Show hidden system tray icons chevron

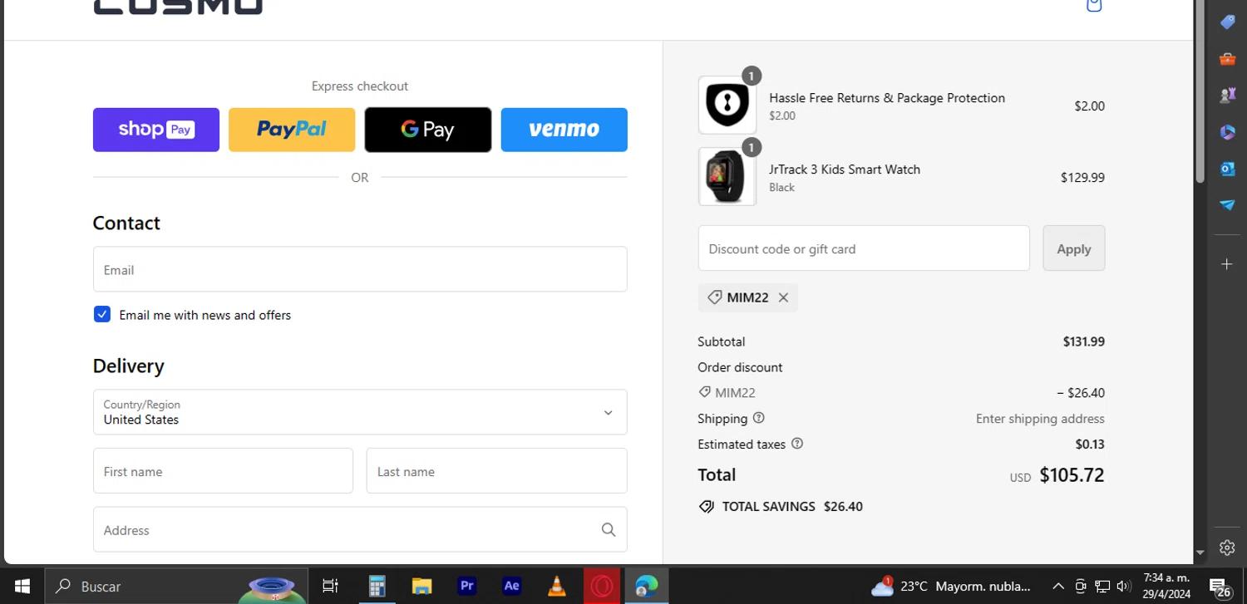point(1057,587)
